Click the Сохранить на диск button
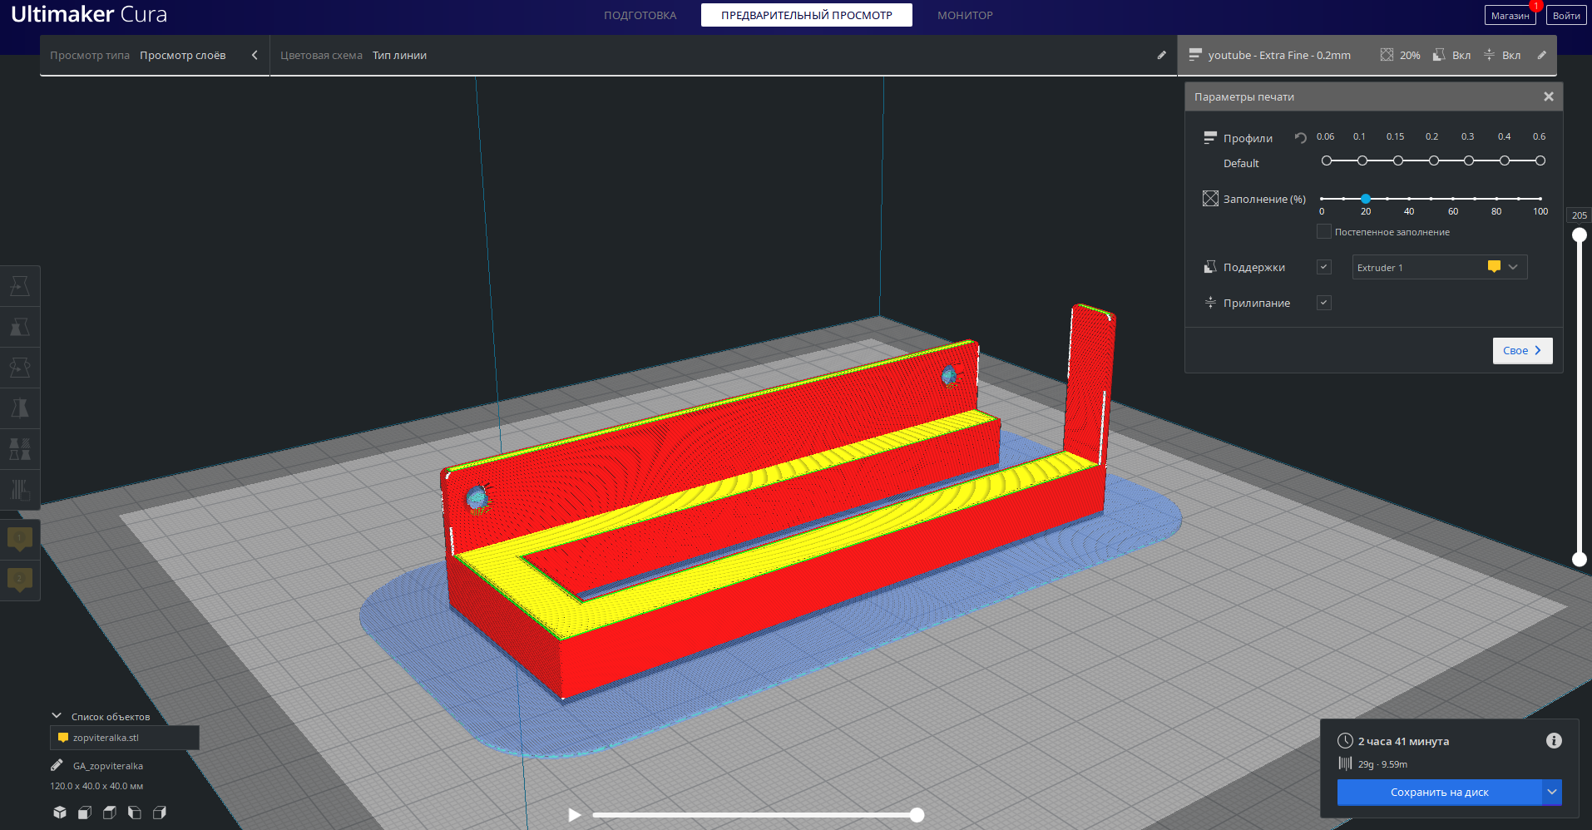 point(1439,793)
